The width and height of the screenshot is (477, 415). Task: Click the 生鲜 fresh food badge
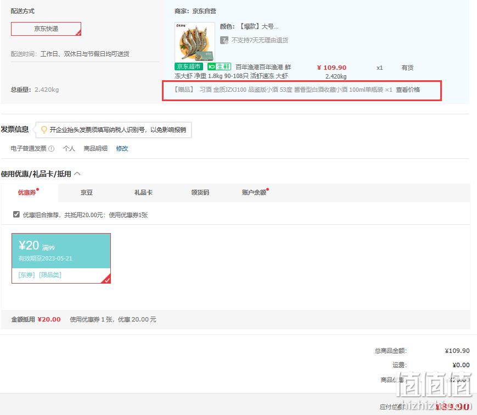220,67
